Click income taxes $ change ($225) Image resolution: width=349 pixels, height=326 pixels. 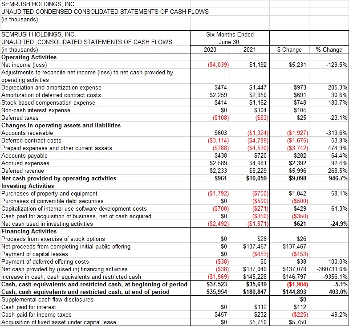(x=300, y=314)
